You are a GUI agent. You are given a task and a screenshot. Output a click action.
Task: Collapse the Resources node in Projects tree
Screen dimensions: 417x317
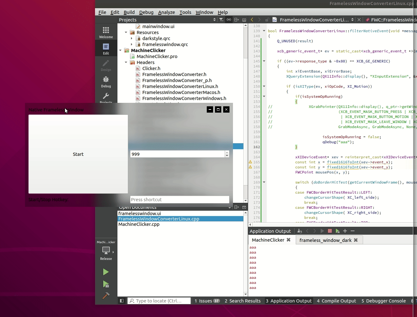click(126, 32)
